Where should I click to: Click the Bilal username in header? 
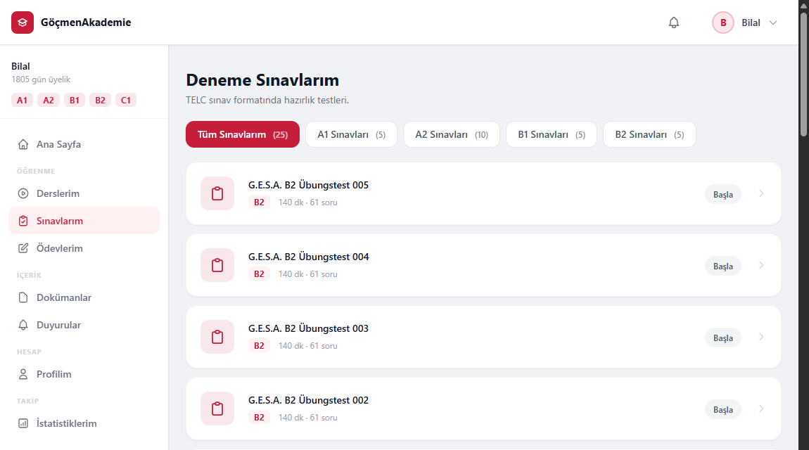coord(751,22)
